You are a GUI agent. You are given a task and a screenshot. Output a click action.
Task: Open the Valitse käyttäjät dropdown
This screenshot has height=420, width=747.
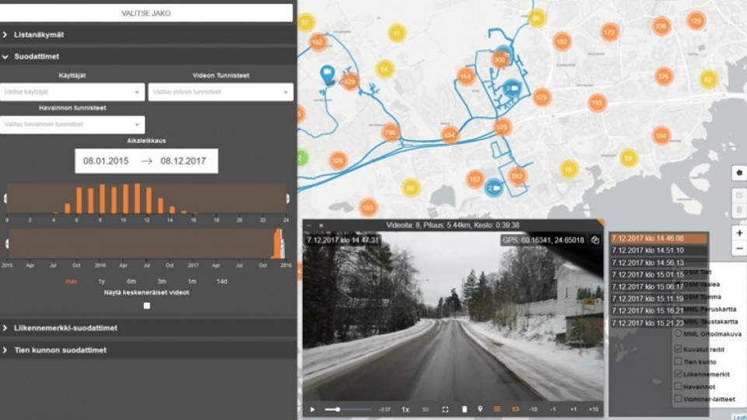[72, 92]
